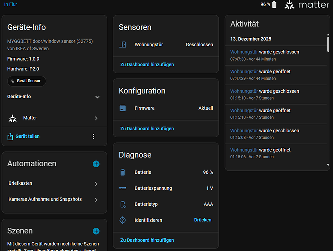Image resolution: width=333 pixels, height=251 pixels.
Task: Open the three-dot menu beside Gerät teilen
Action: [93, 136]
